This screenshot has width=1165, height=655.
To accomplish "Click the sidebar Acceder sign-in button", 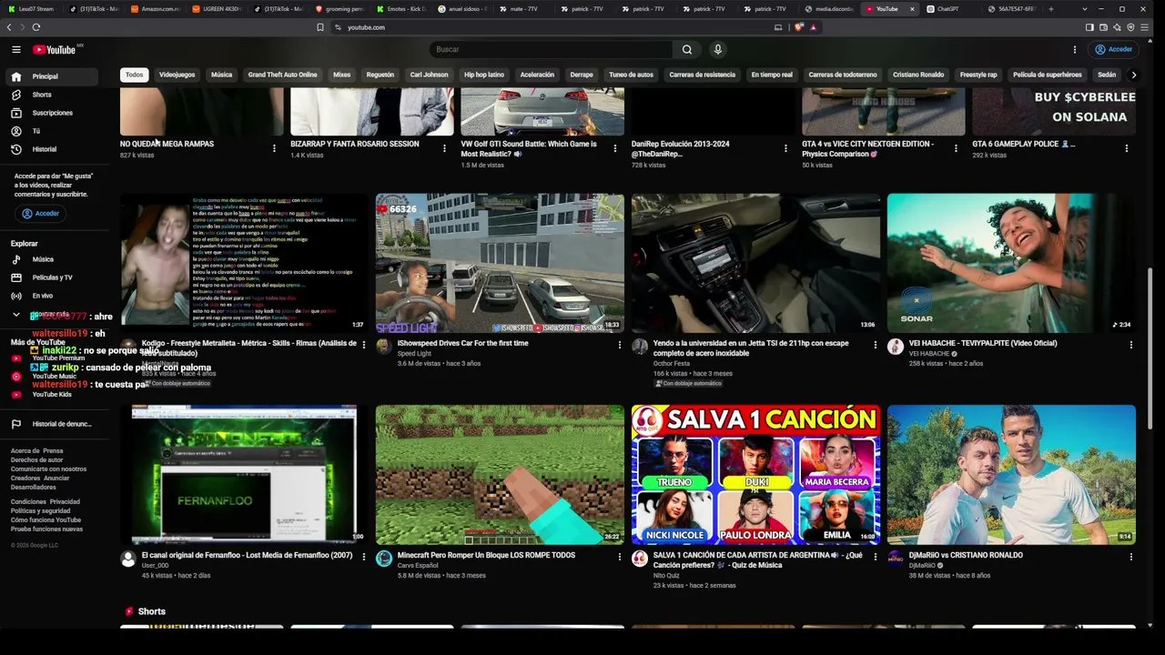I will (x=40, y=214).
